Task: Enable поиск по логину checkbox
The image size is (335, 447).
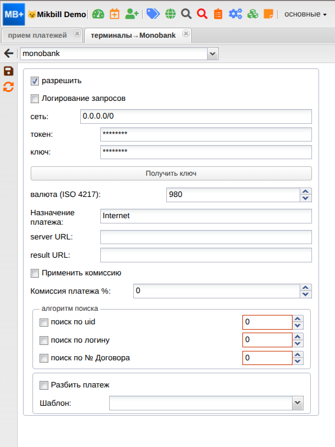Action: [x=44, y=340]
